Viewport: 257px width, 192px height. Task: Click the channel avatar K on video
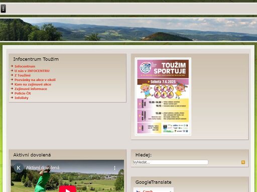coord(19,168)
